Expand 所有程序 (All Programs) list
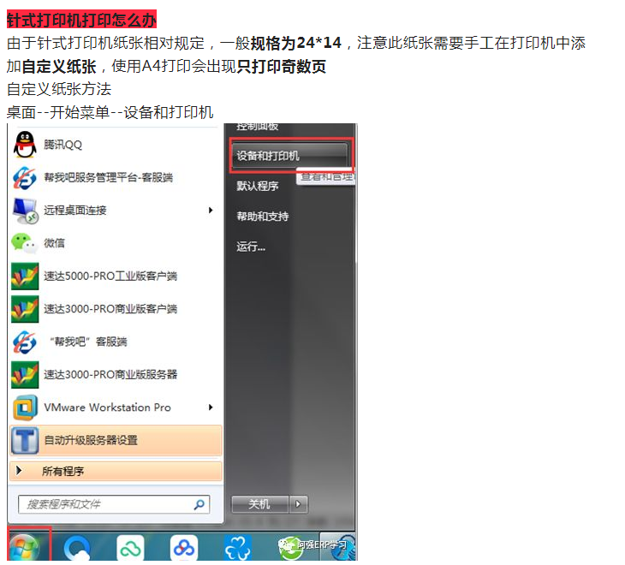Viewport: 625px width, 565px height. pyautogui.click(x=116, y=472)
